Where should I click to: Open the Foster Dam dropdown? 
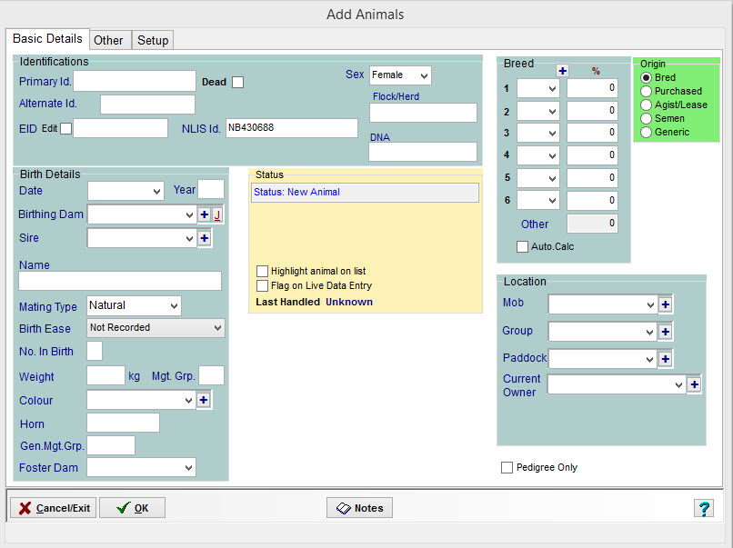click(188, 468)
